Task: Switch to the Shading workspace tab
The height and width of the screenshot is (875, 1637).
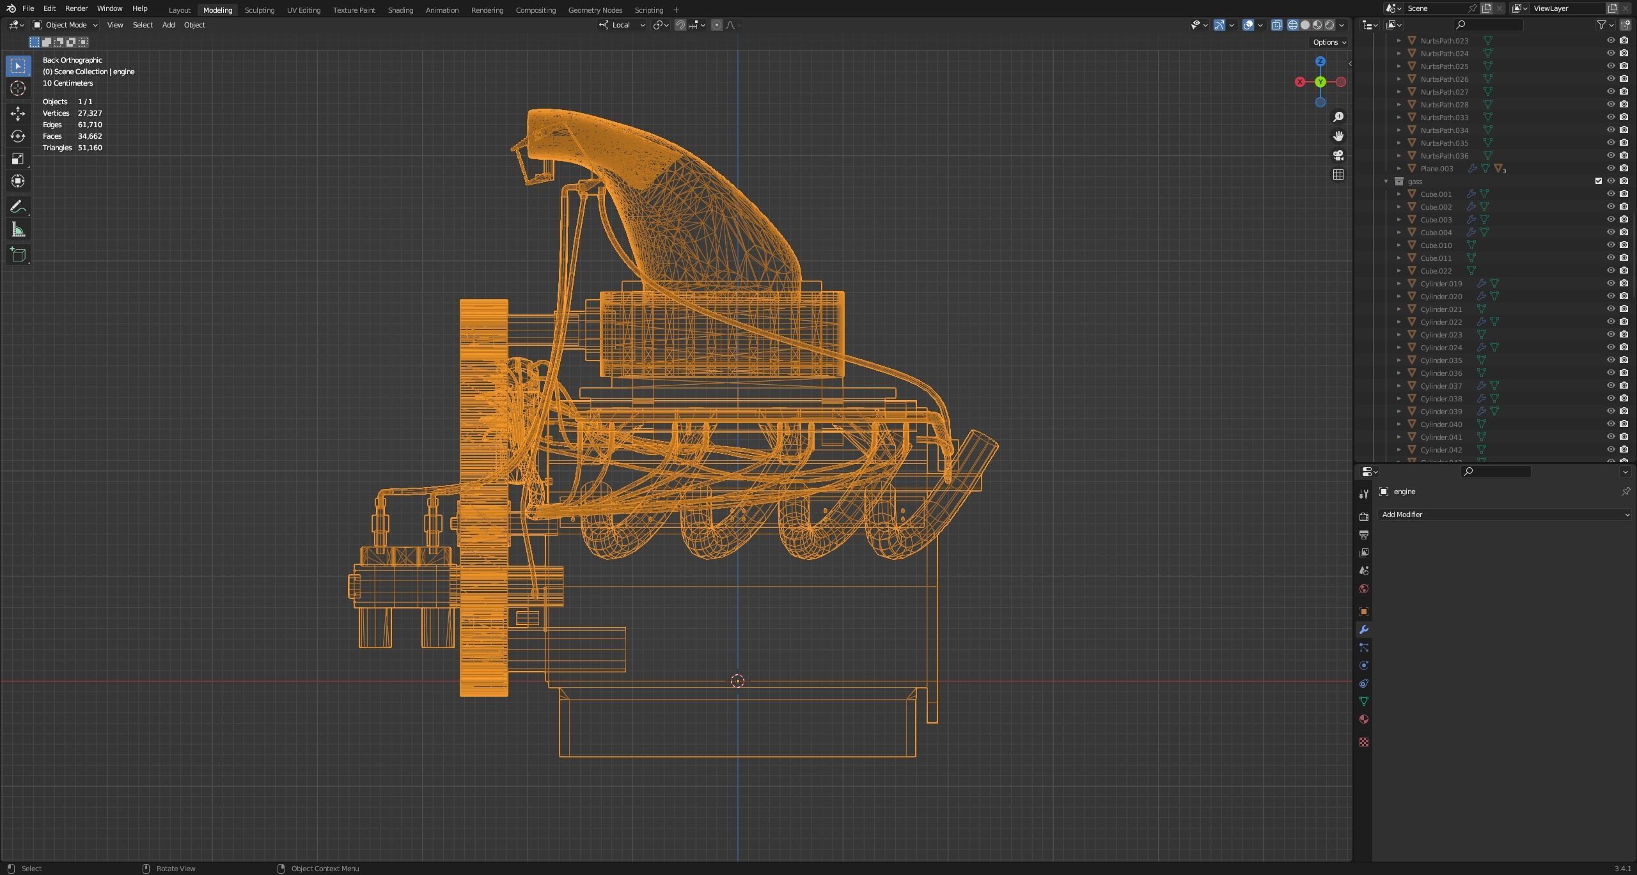Action: click(x=400, y=10)
